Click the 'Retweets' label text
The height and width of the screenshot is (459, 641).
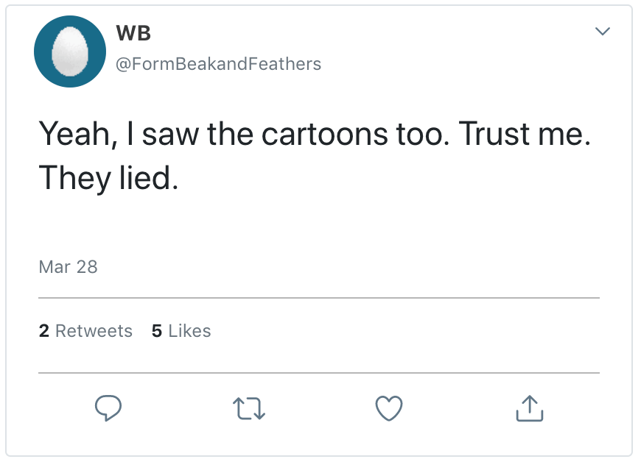(94, 331)
